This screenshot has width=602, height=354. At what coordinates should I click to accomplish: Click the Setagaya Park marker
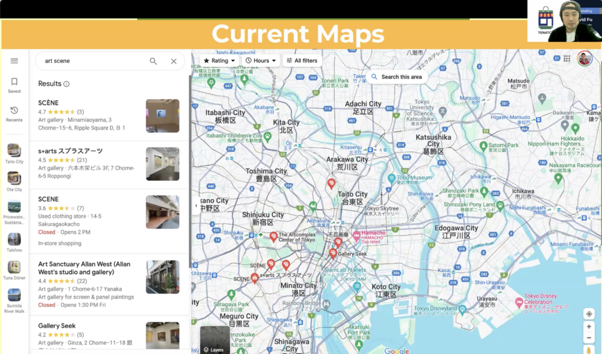[231, 295]
